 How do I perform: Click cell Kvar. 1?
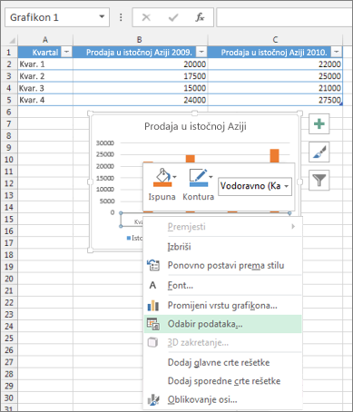tap(45, 64)
